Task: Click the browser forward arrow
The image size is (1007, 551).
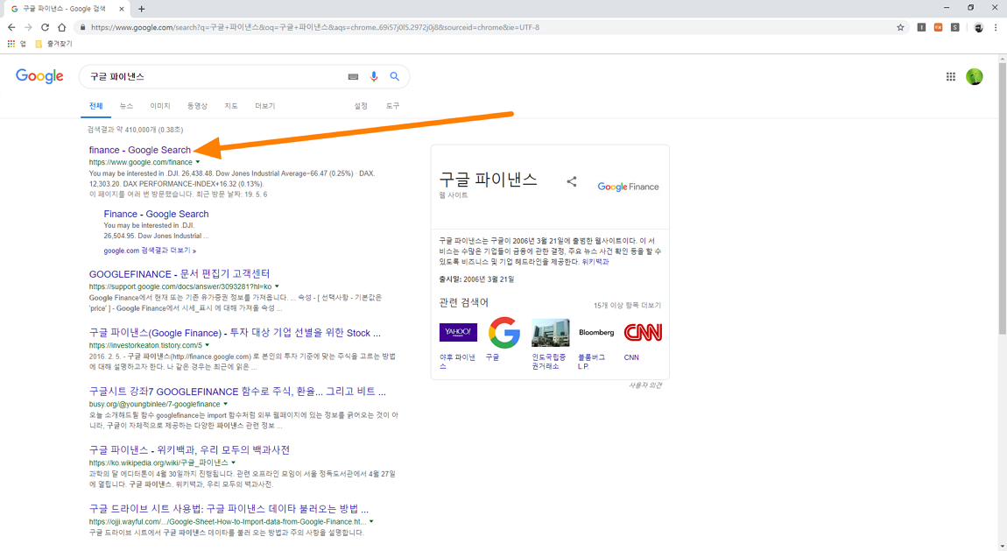Action: (28, 28)
